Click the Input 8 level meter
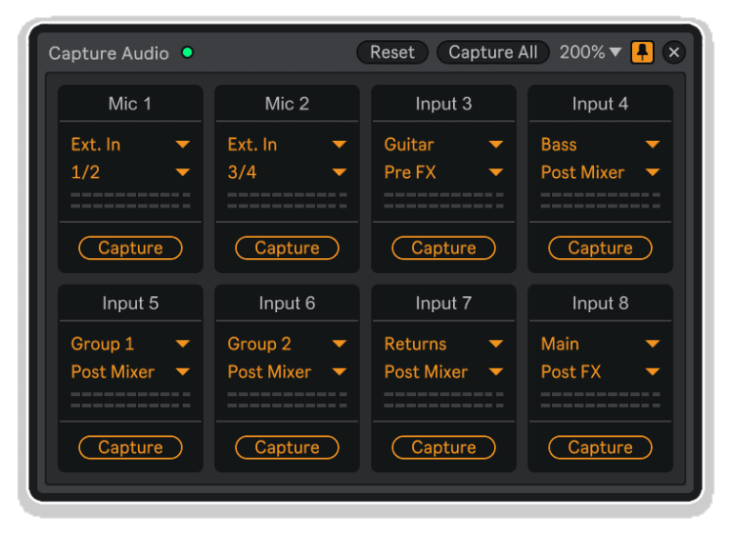Viewport: 731px width, 535px height. coord(601,400)
